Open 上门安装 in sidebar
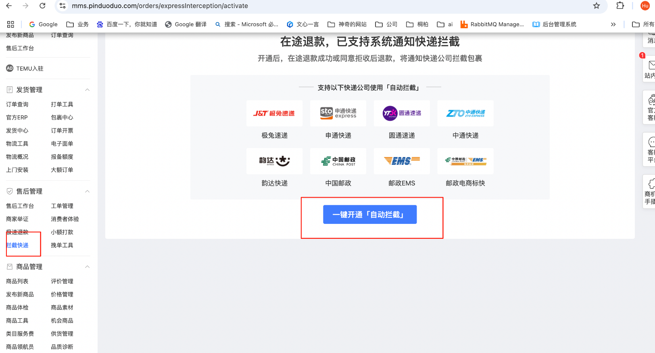Viewport: 655px width, 353px height. [x=17, y=170]
